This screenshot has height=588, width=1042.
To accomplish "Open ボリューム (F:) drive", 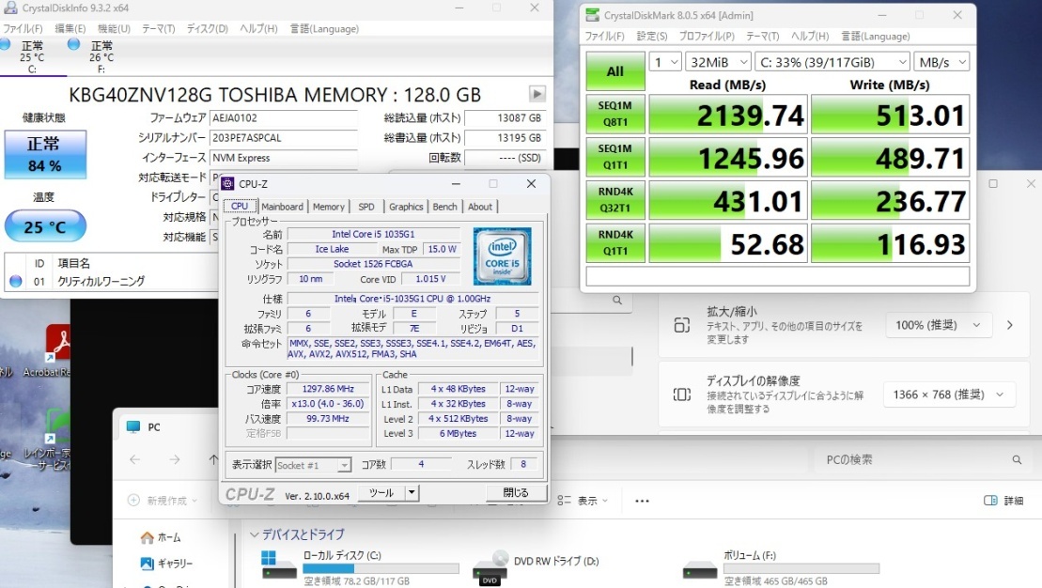I will tap(782, 570).
